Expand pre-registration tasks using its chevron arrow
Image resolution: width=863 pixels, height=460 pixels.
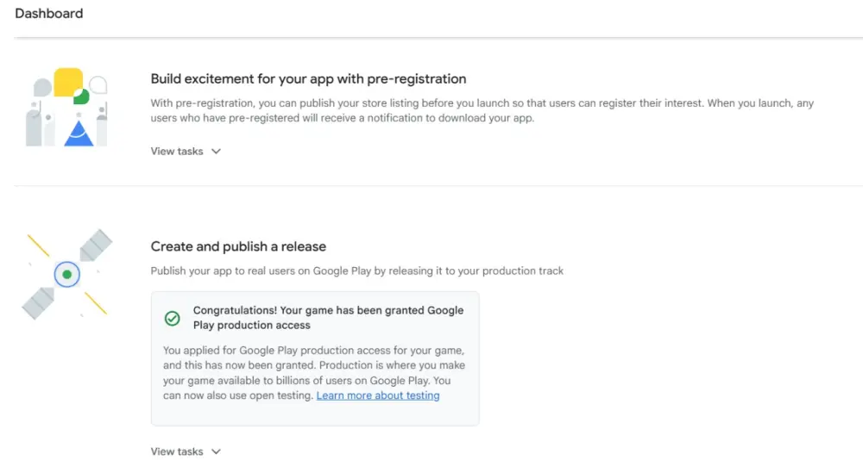point(216,152)
